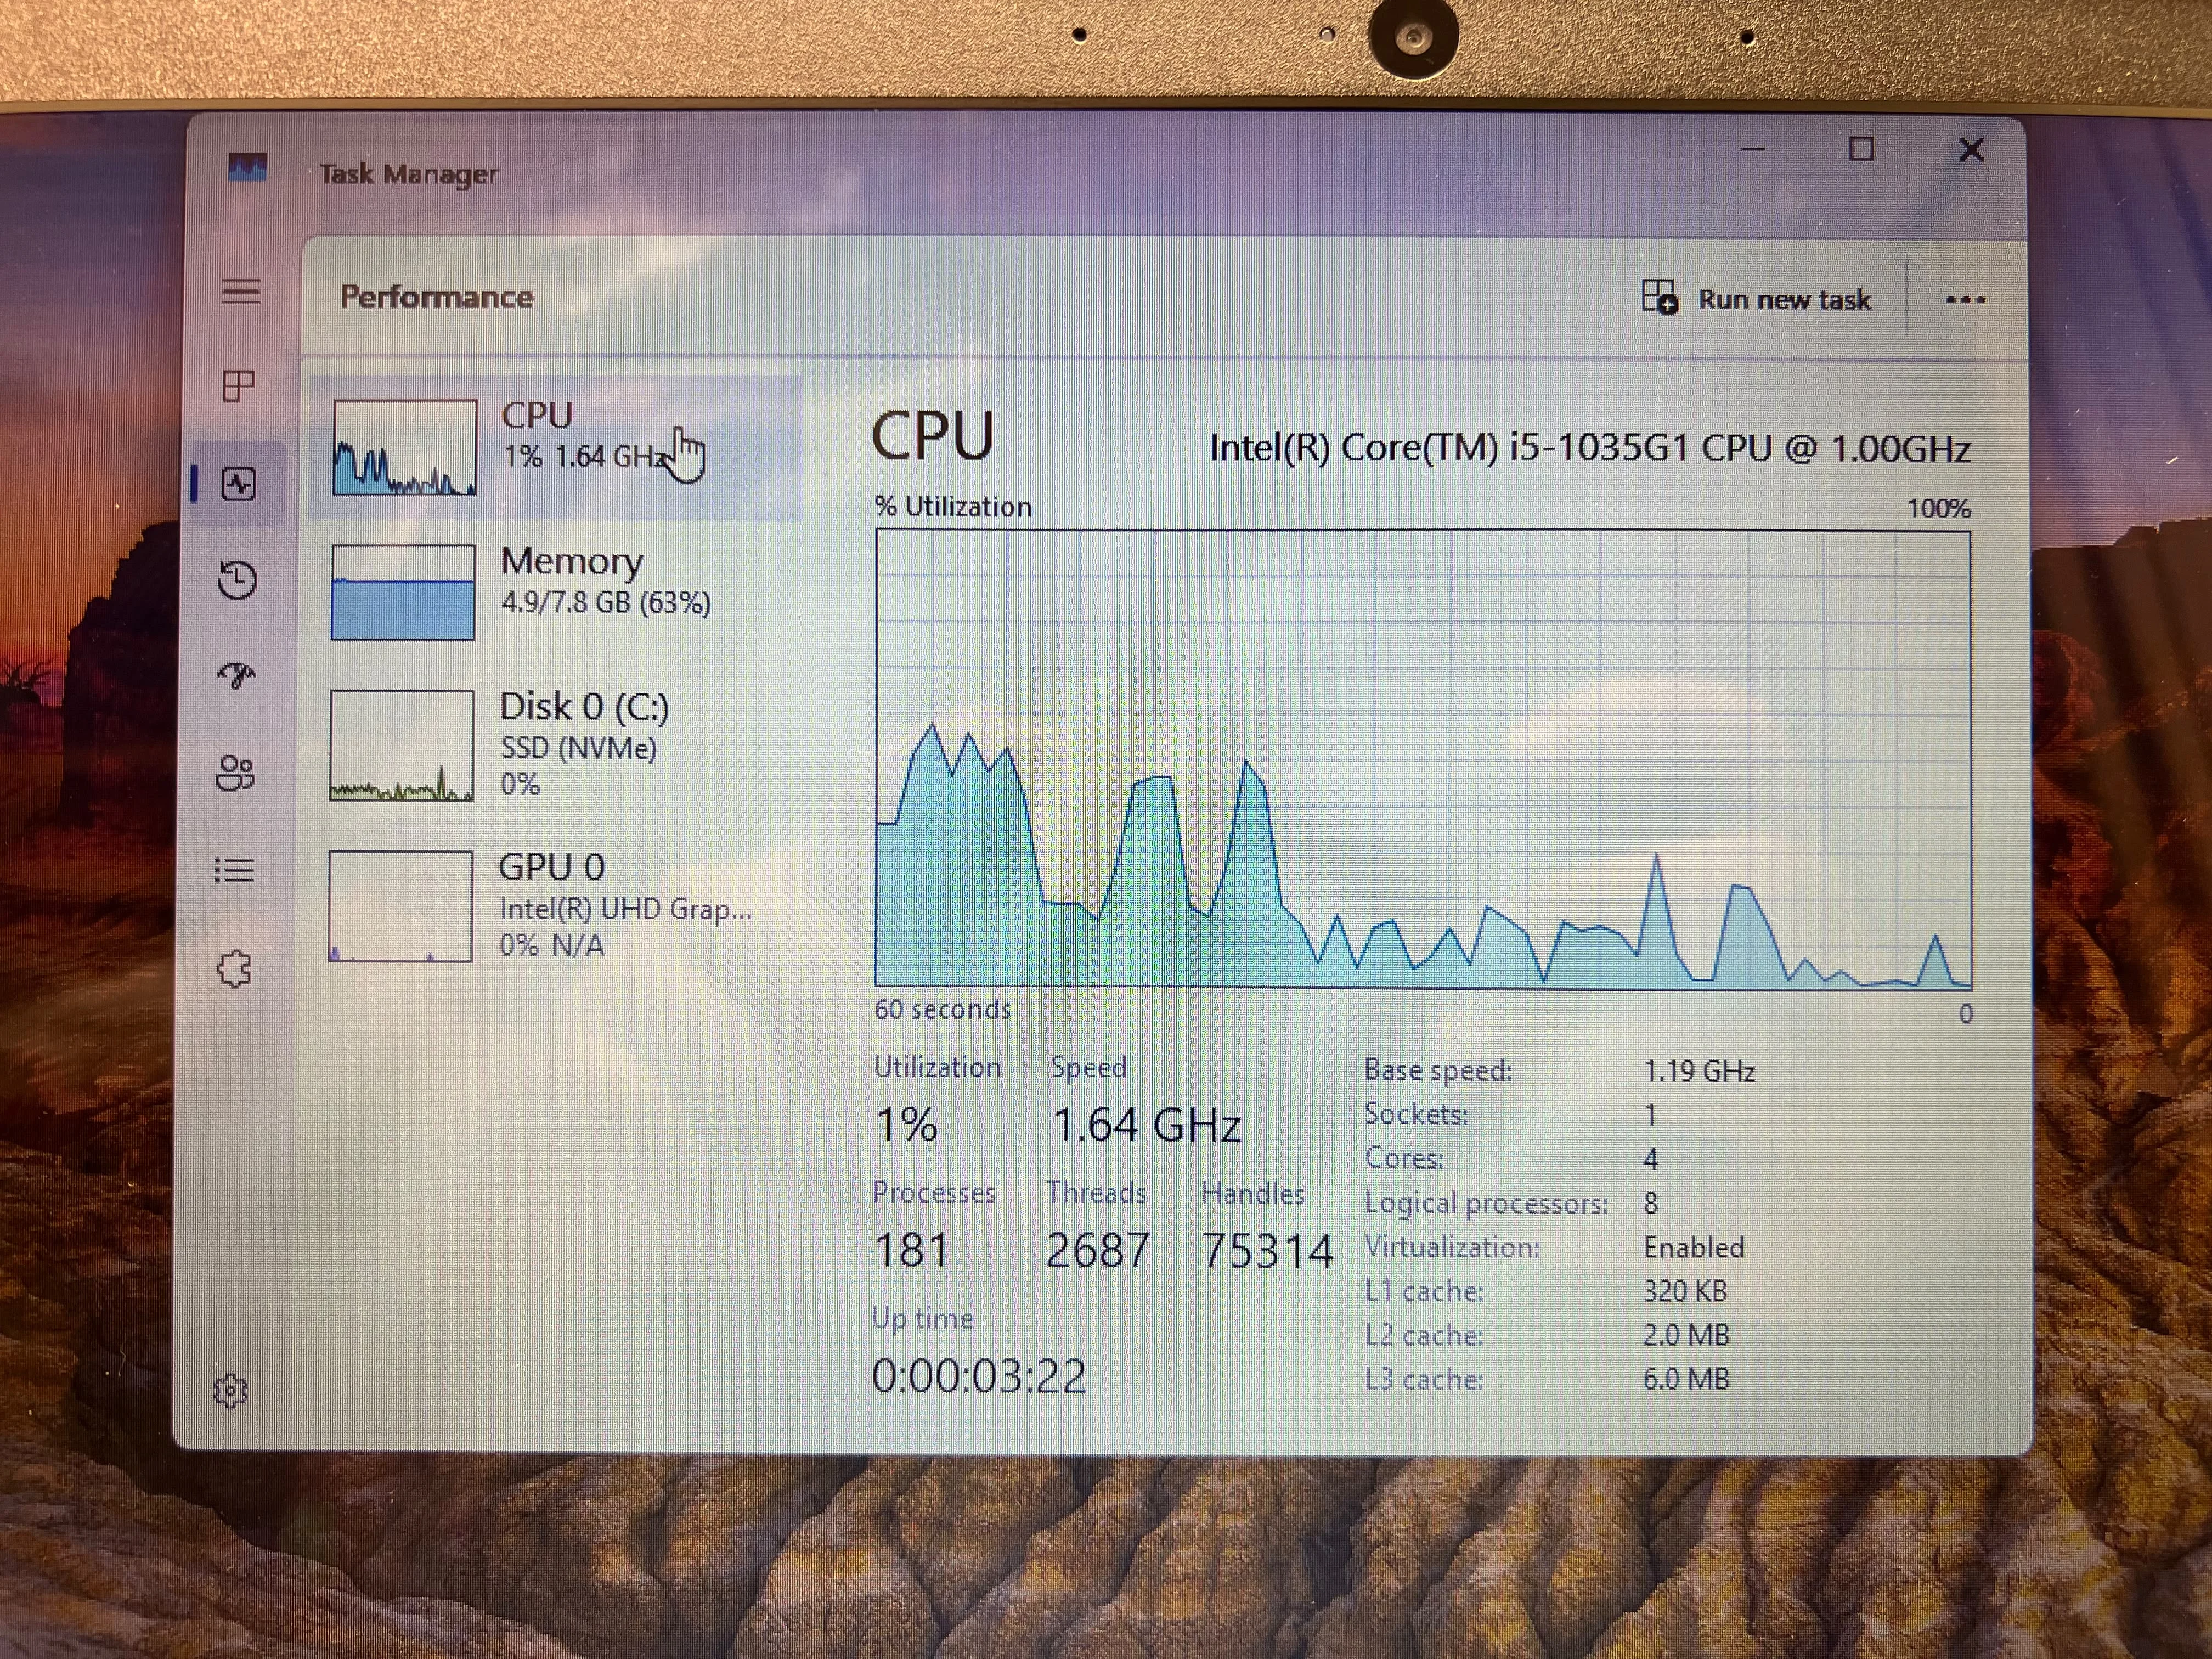
Task: Open the hamburger navigation menu
Action: [240, 291]
